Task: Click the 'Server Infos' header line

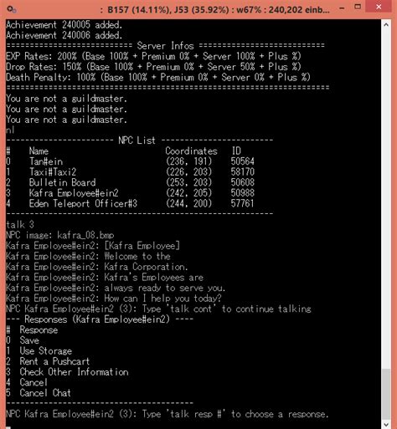Action: 165,45
